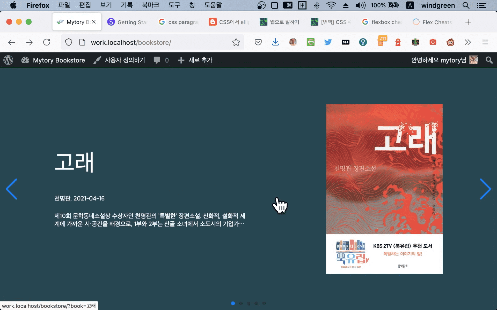
Task: Expand the overflow extensions chevron
Action: 467,42
